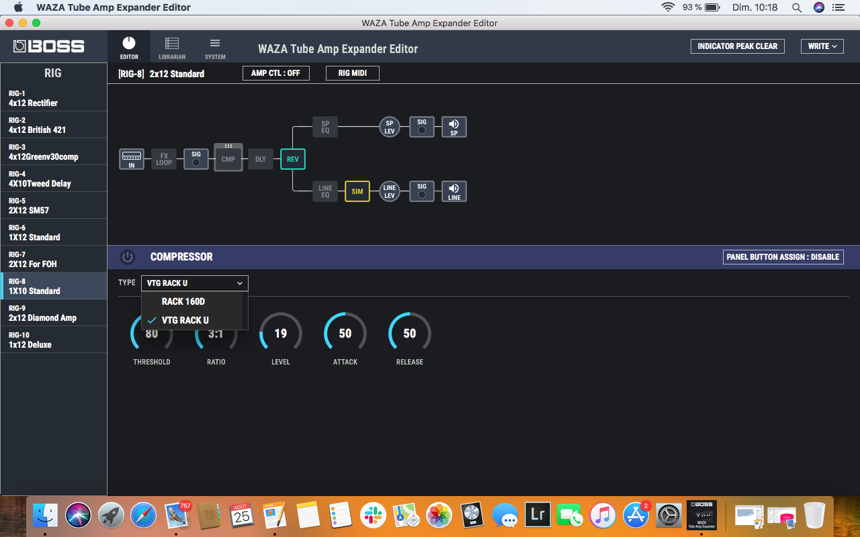
Task: Open the SYSTEM settings panel
Action: 214,46
